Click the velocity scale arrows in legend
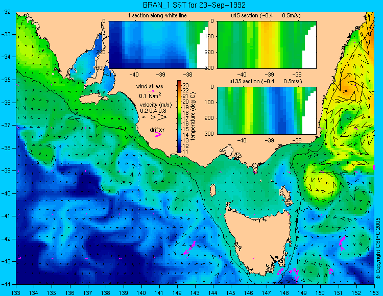The width and height of the screenshot is (383, 296). point(155,117)
